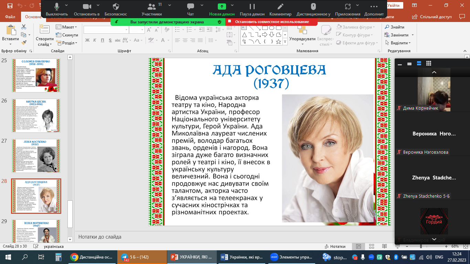The image size is (470, 264).
Task: Mute microphone in Zoom toolbar Выключить
Action: 57,9
